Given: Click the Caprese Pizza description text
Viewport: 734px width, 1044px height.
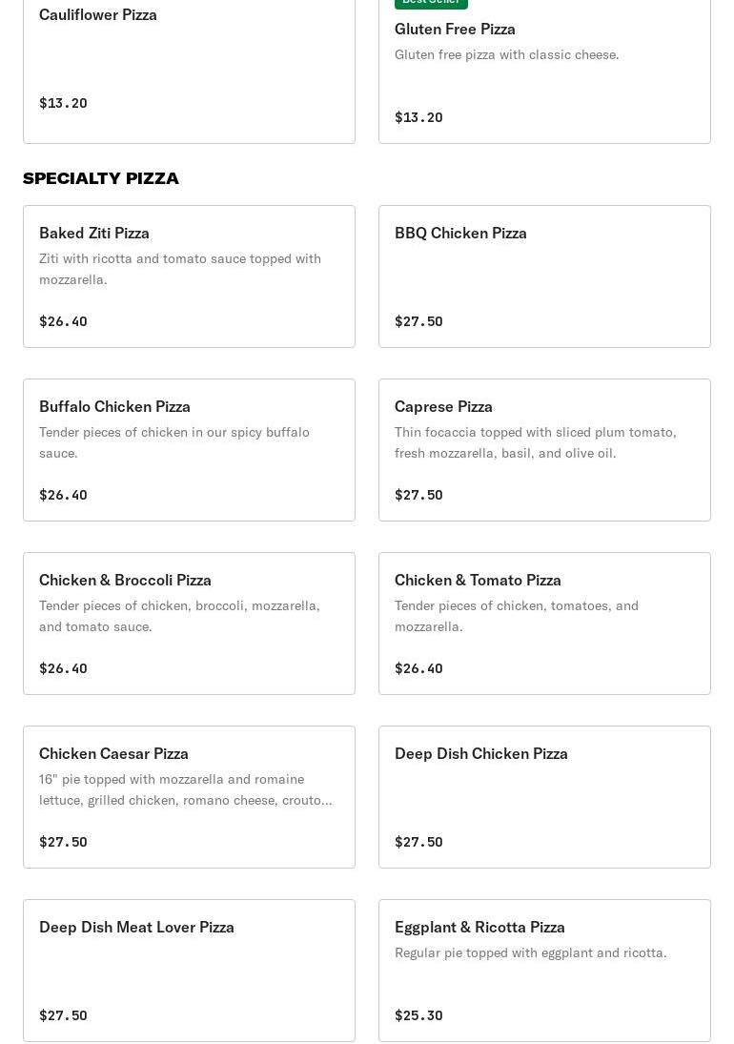Looking at the screenshot, I should coord(536,442).
